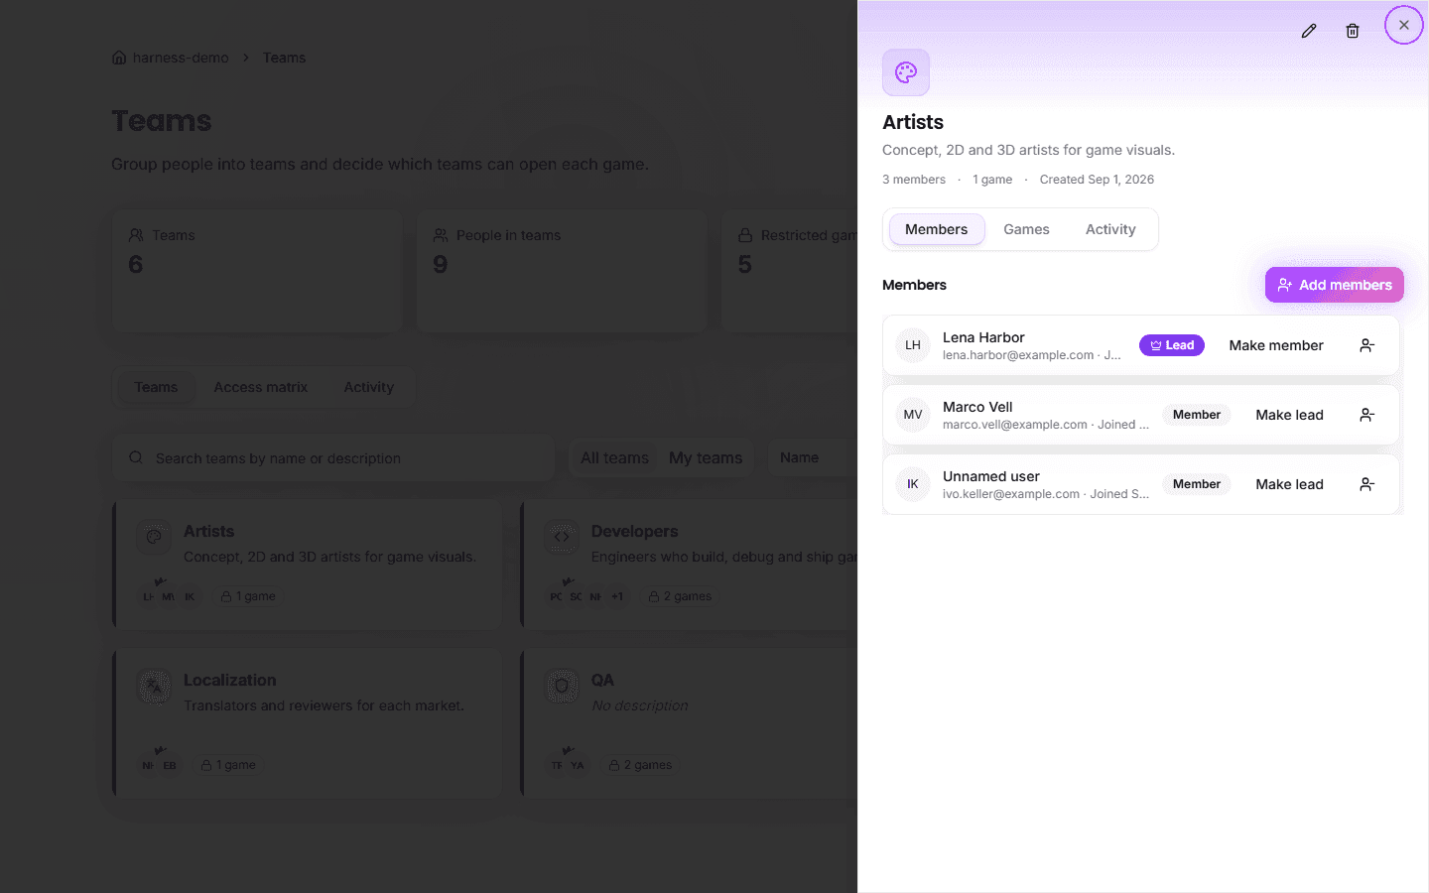1429x893 pixels.
Task: Toggle the My teams filter
Action: 706,457
